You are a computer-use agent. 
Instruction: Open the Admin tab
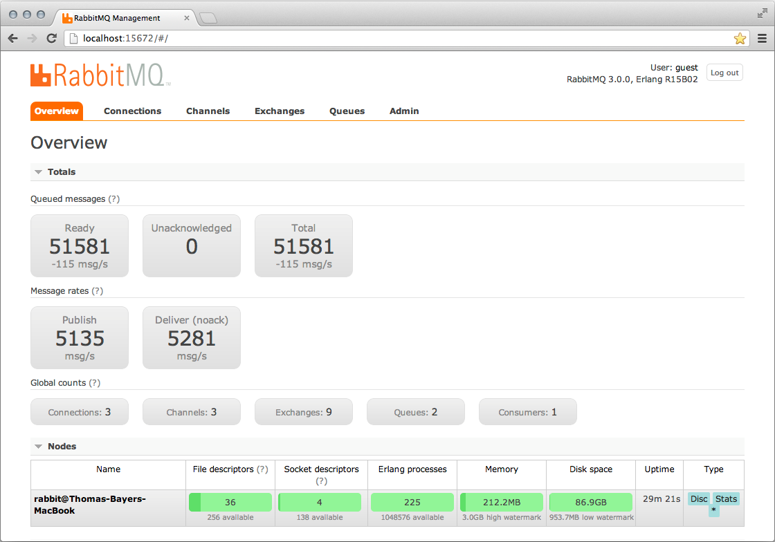[404, 111]
